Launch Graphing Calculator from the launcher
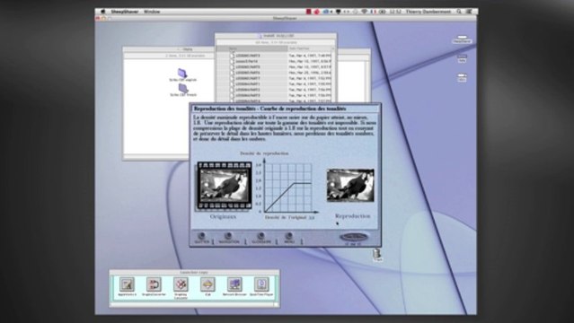This screenshot has height=323, width=574. click(x=181, y=284)
